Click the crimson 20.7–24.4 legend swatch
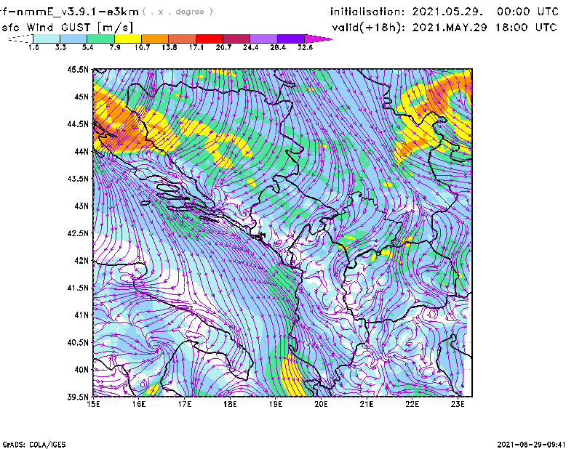Screen dimensions: 582x449 (236, 39)
